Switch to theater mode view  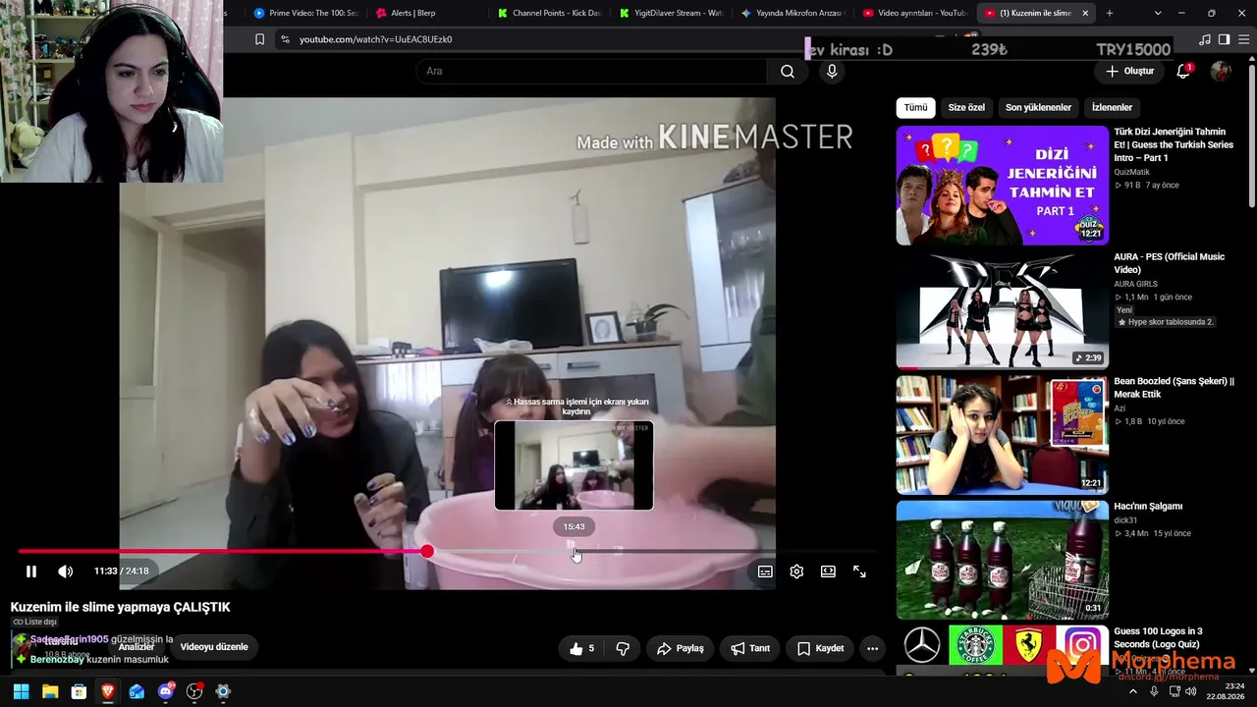[x=828, y=571]
